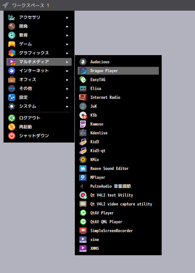Launch QtAV QML Player entry
The width and height of the screenshot is (195, 273).
(x=118, y=222)
